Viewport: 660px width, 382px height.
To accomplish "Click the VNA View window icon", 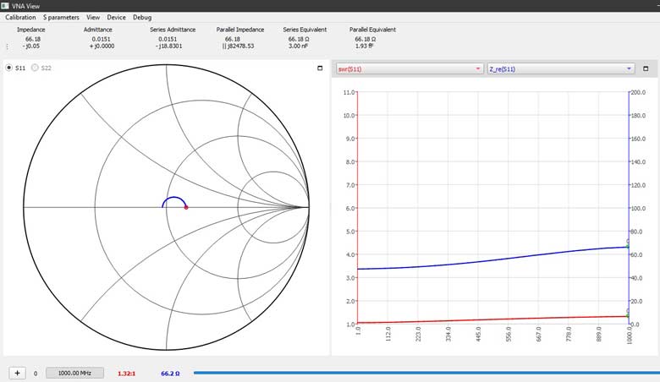I will pos(5,5).
